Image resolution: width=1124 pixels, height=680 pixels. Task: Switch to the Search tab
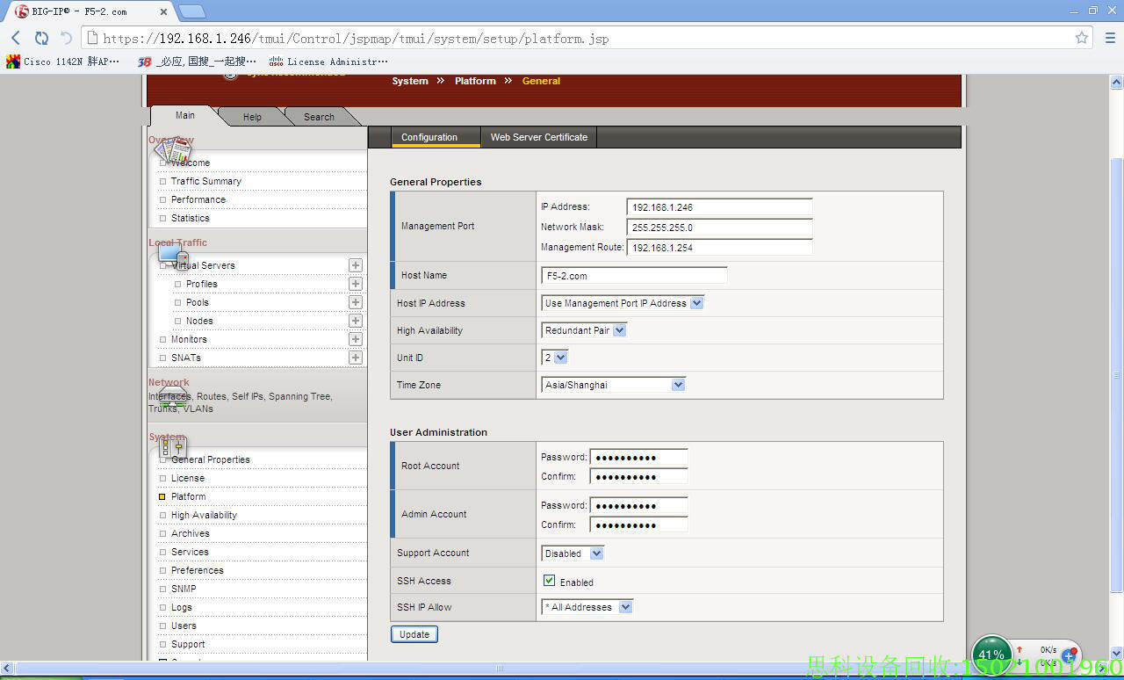pos(319,117)
